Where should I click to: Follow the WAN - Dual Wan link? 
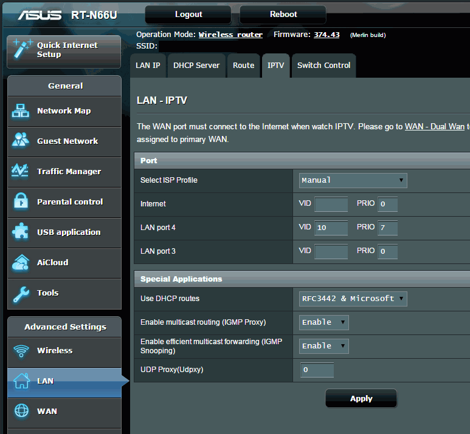coord(435,127)
